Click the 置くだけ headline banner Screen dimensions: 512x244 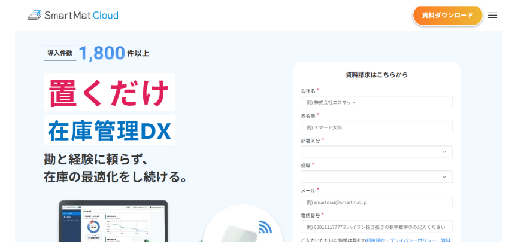point(109,92)
